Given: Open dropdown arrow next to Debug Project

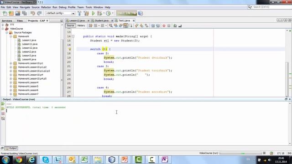Looking at the screenshot, I should pos(104,13).
